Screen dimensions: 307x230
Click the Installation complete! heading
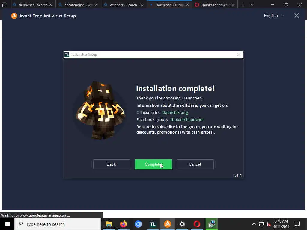pos(175,88)
